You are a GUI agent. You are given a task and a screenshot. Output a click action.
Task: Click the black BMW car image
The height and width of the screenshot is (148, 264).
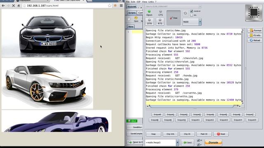tap(47, 33)
